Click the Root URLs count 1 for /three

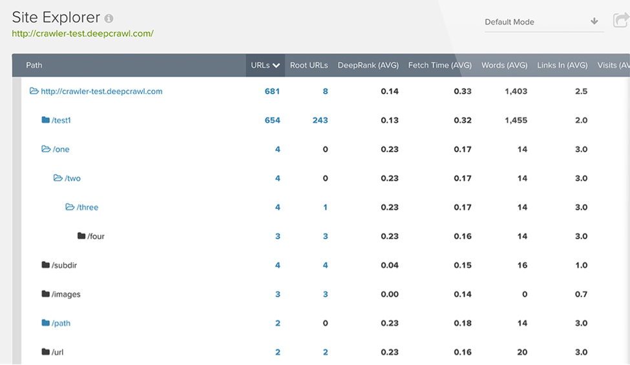326,208
